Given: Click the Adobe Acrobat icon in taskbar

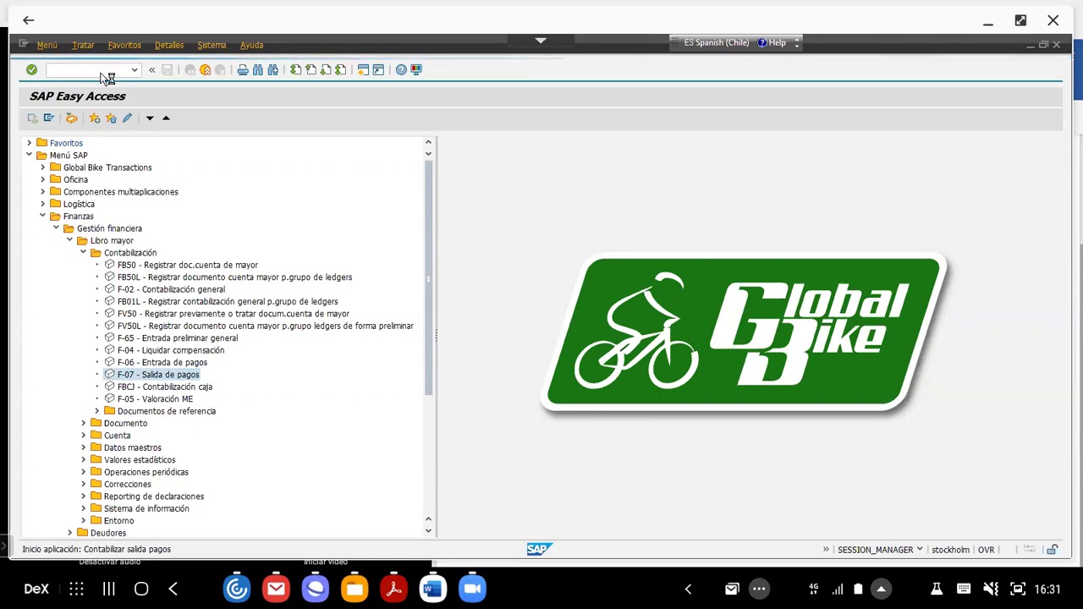Looking at the screenshot, I should point(393,589).
